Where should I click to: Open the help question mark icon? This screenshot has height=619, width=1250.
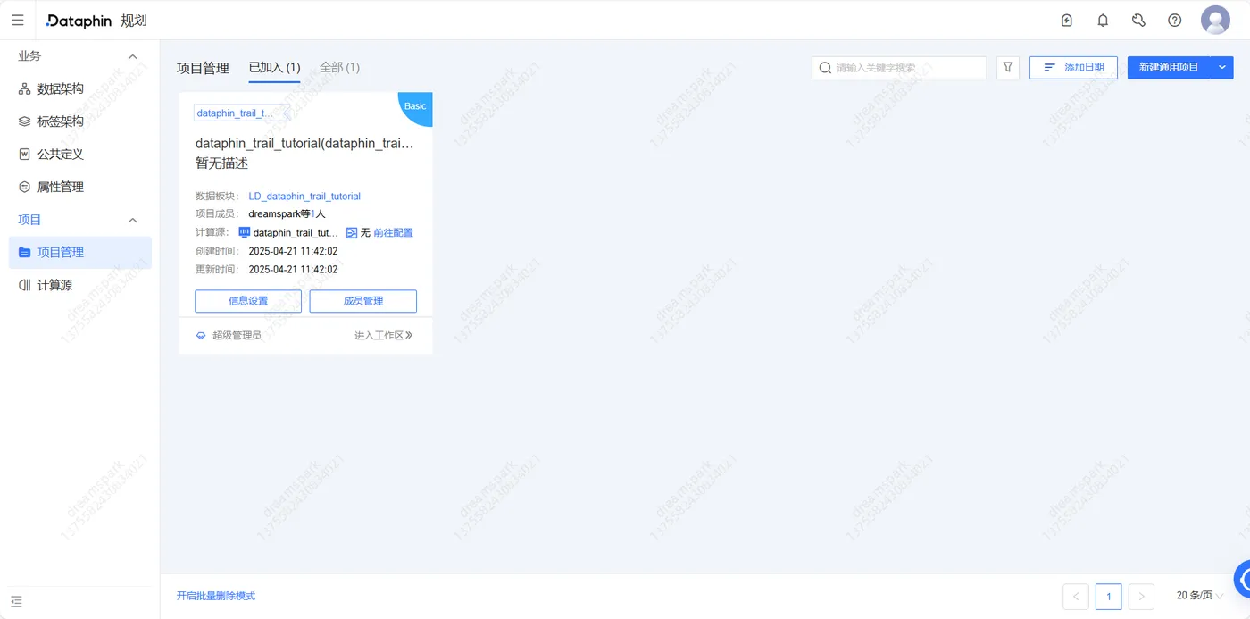pyautogui.click(x=1175, y=20)
